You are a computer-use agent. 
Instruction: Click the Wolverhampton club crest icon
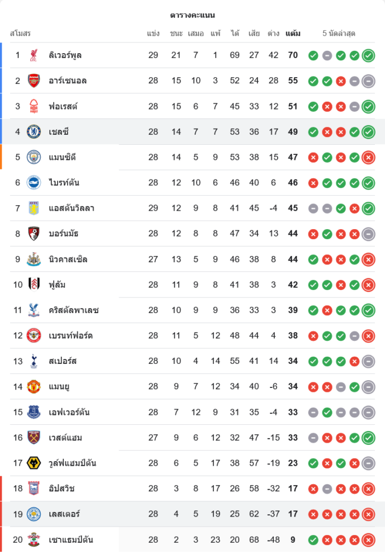click(34, 463)
